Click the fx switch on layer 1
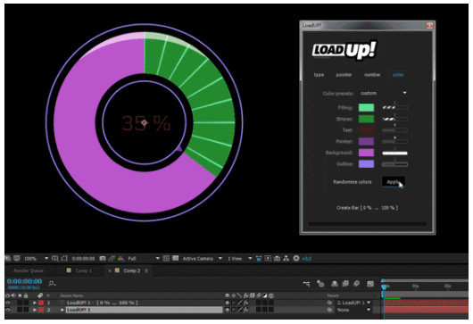473x324 pixels. [x=246, y=303]
